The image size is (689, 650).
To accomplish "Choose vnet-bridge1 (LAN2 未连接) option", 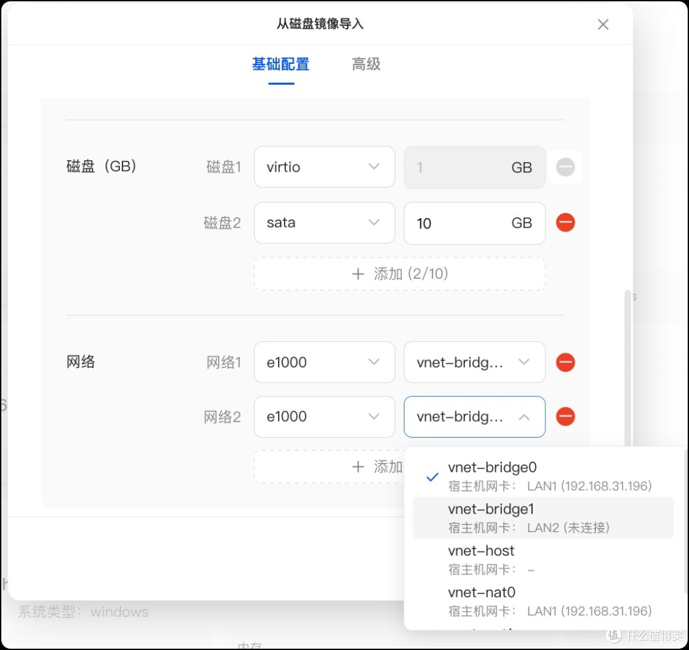I will click(543, 518).
